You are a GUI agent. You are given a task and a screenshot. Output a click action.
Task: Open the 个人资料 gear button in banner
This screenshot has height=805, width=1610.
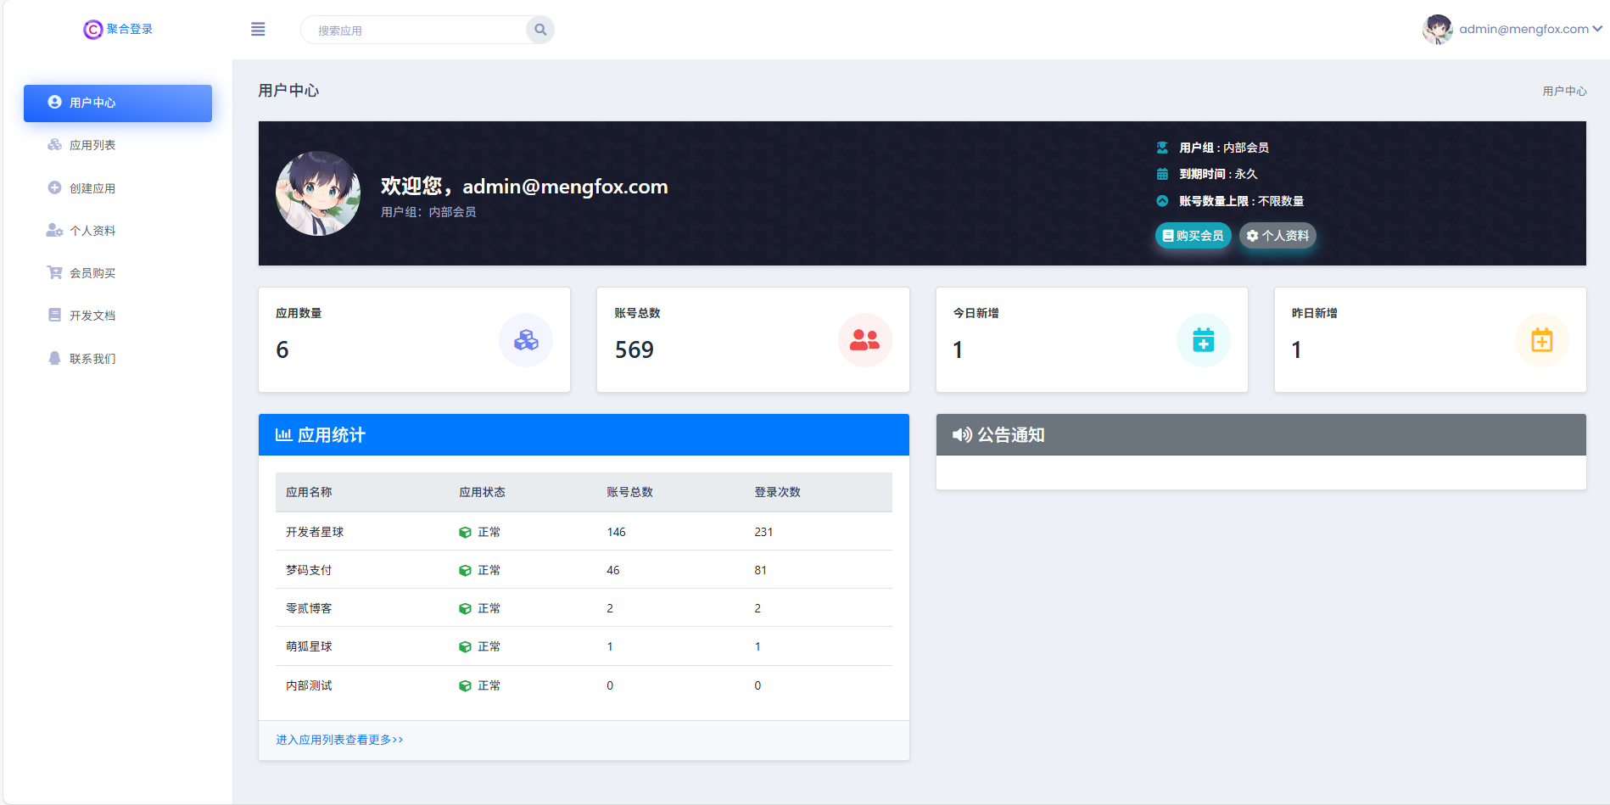coord(1277,235)
